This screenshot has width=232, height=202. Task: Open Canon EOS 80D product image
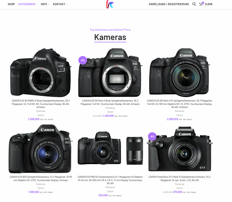41,149
